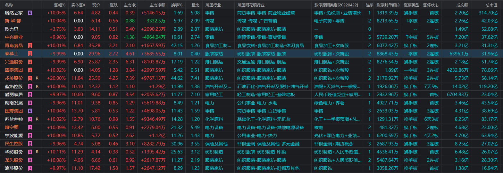Click the pink 3 badge beside 民生控股
Viewport: 503px width, 173px height.
coord(30,144)
